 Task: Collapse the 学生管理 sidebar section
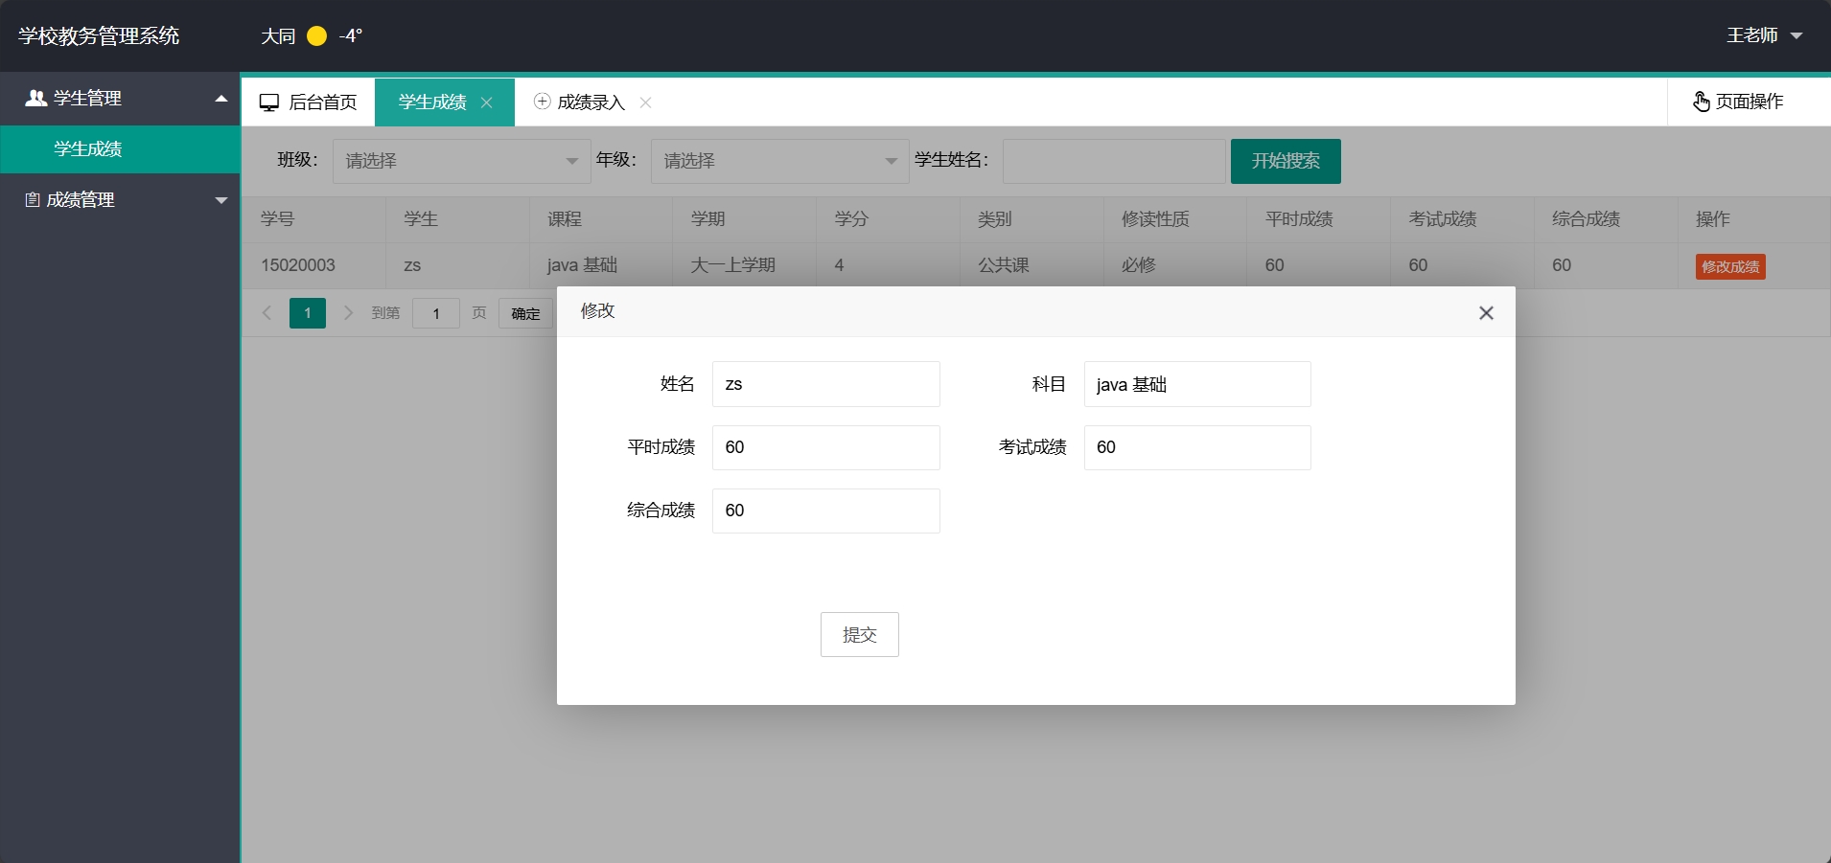click(x=220, y=98)
